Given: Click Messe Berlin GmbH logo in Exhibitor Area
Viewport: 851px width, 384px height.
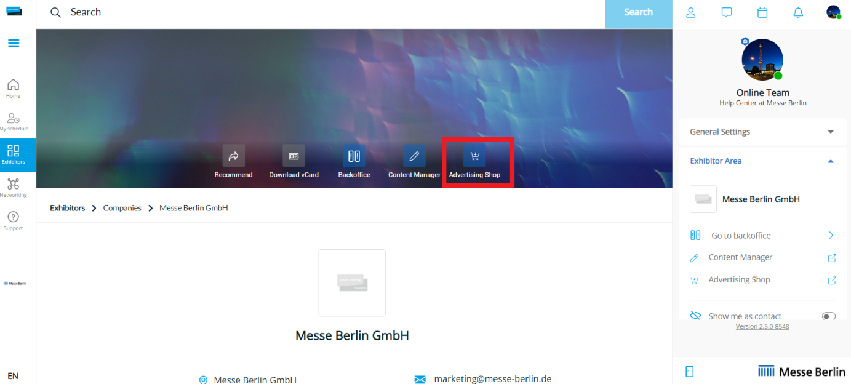Looking at the screenshot, I should click(703, 199).
